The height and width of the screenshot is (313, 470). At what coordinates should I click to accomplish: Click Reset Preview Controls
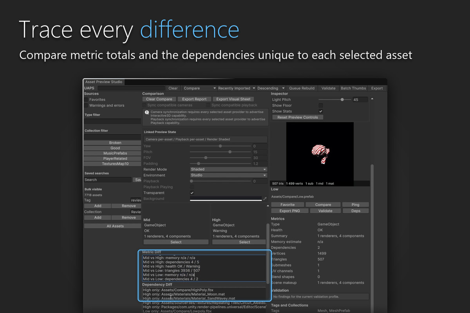click(x=298, y=117)
